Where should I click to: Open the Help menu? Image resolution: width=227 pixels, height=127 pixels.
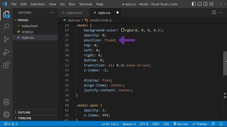[x=100, y=4]
